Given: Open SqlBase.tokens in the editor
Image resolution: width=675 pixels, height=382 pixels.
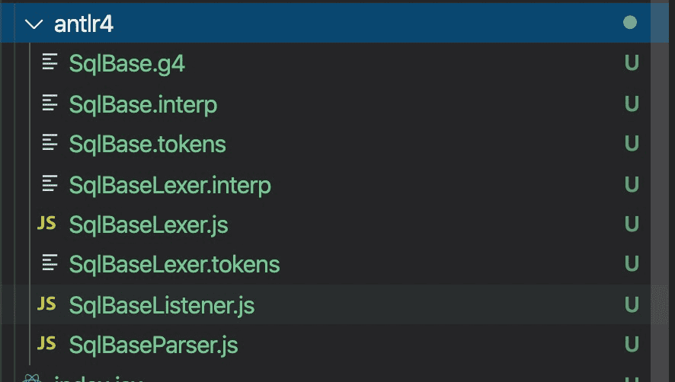Looking at the screenshot, I should pos(147,144).
